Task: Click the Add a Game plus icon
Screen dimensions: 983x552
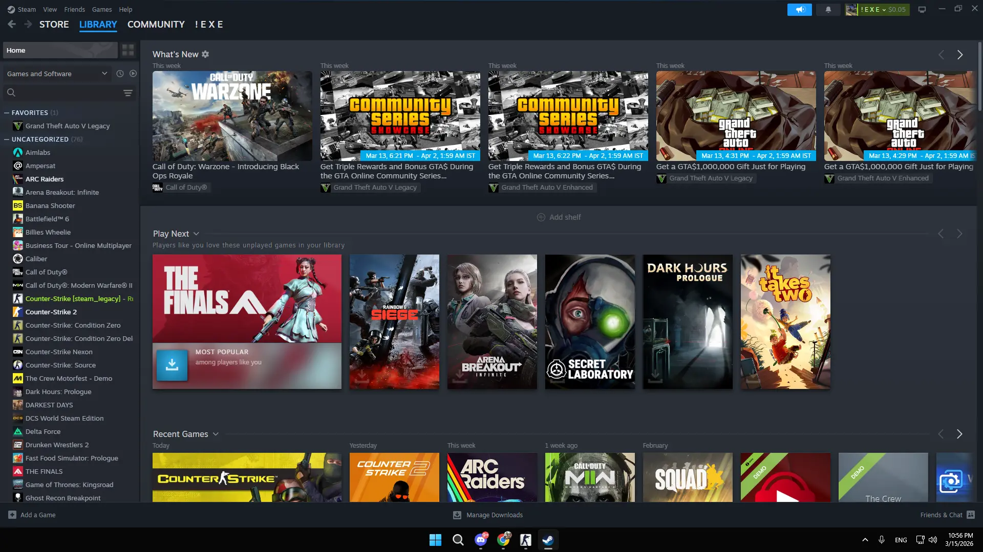Action: point(12,515)
